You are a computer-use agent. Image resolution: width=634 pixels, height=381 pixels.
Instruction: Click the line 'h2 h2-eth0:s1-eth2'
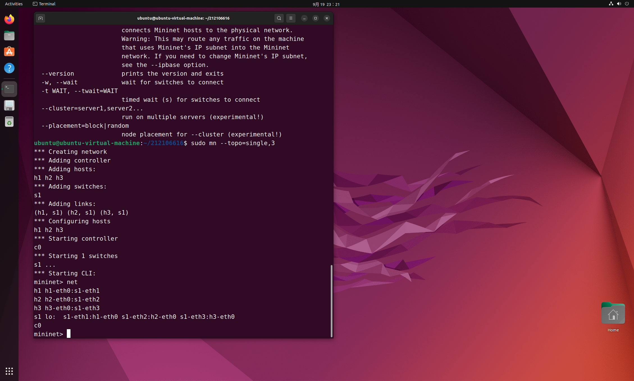67,299
